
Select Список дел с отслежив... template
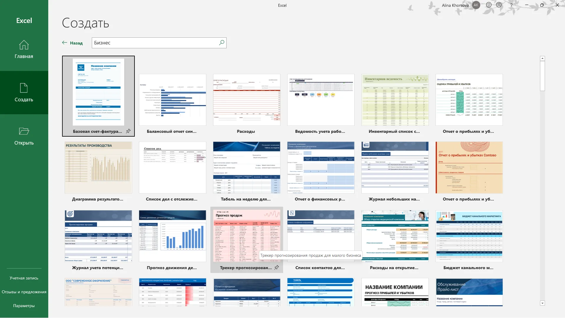[172, 168]
